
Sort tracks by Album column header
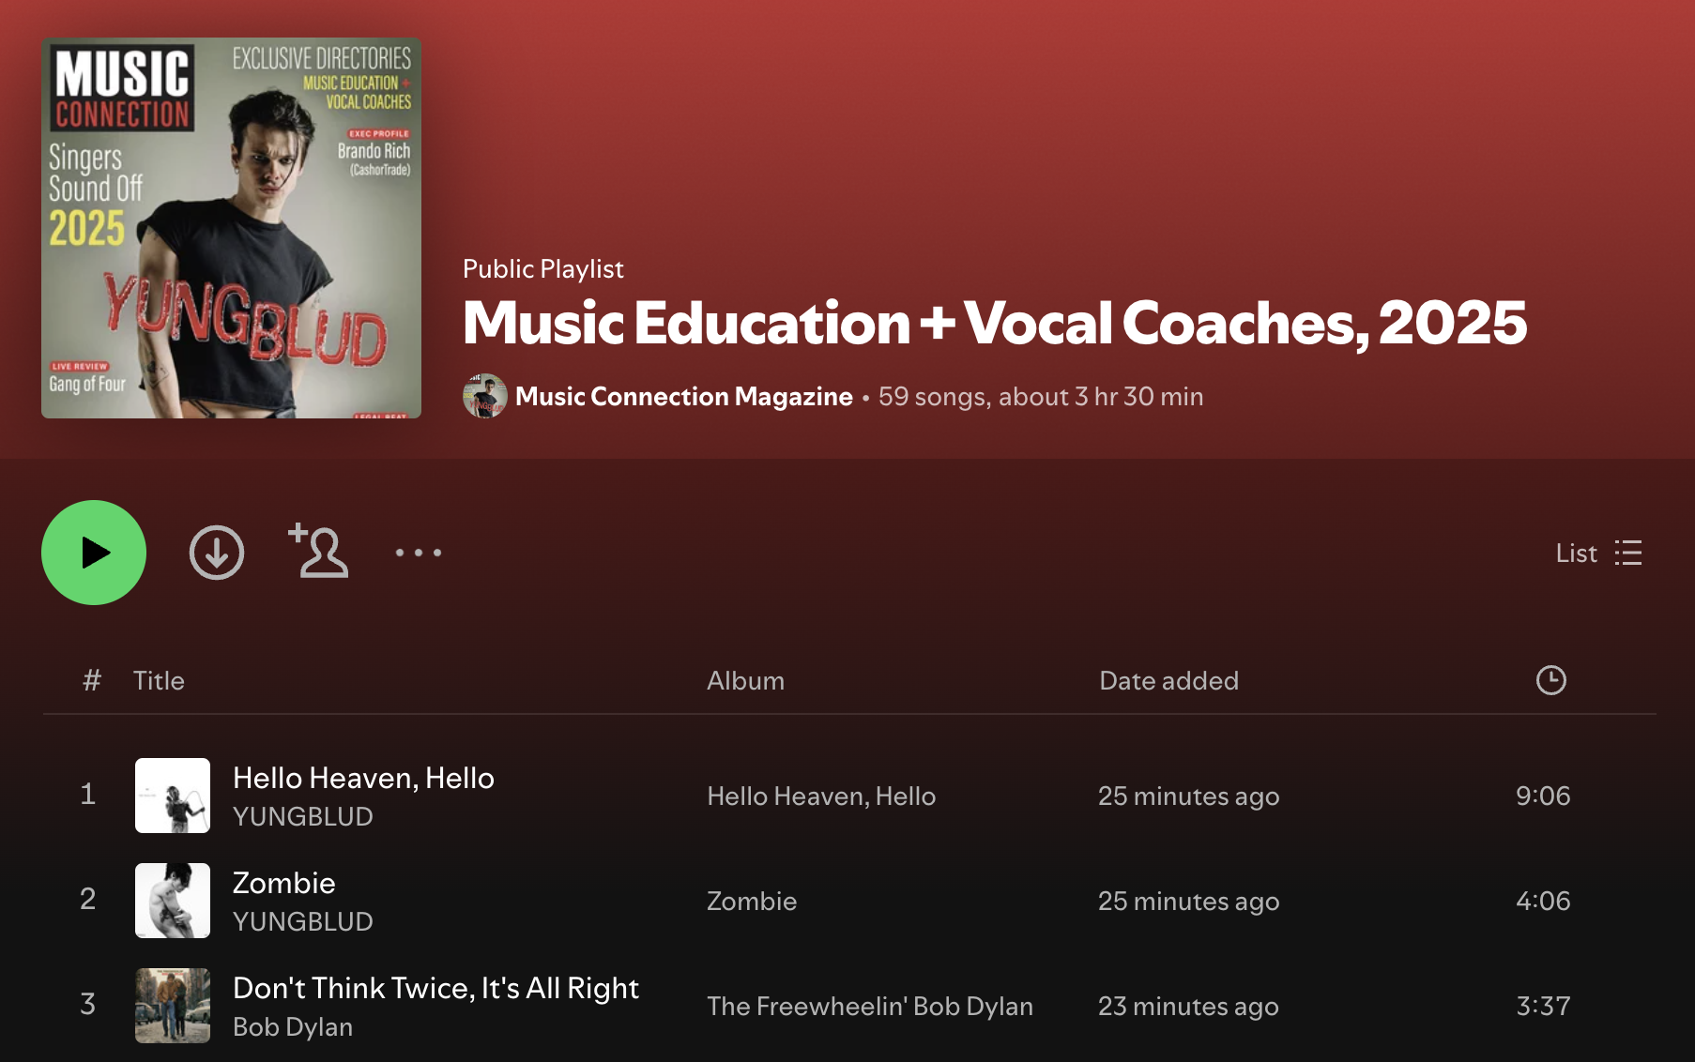pyautogui.click(x=745, y=680)
